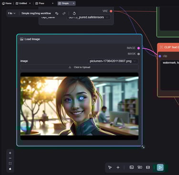Close the Pose tab
The image size is (179, 175).
pyautogui.click(x=53, y=3)
